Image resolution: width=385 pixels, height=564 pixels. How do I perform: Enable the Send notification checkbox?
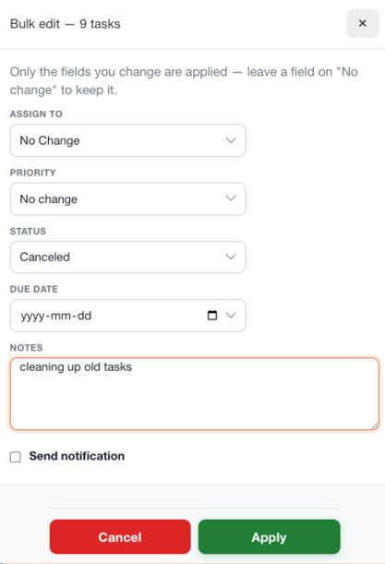pyautogui.click(x=15, y=457)
